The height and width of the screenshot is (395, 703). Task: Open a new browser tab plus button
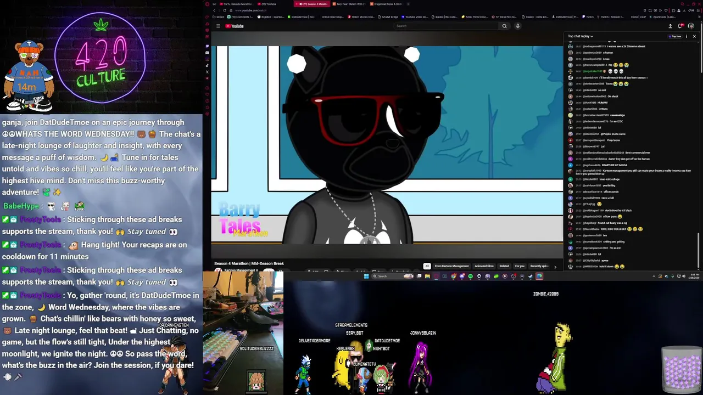coord(409,4)
